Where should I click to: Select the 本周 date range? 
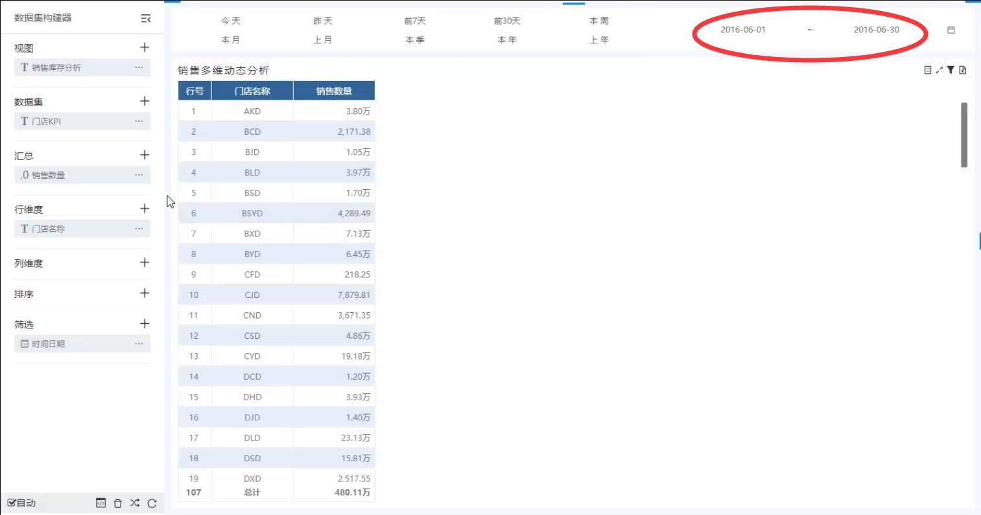pyautogui.click(x=599, y=21)
